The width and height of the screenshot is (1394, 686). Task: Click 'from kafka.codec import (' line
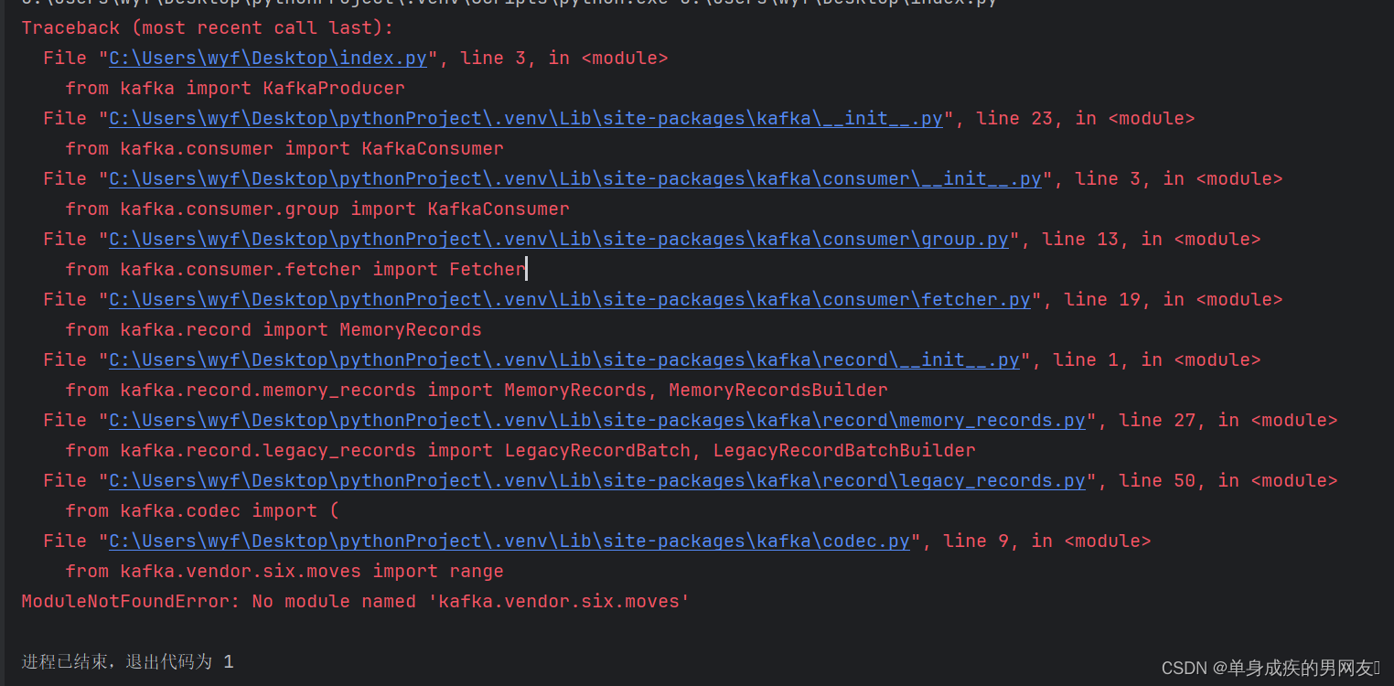click(202, 511)
